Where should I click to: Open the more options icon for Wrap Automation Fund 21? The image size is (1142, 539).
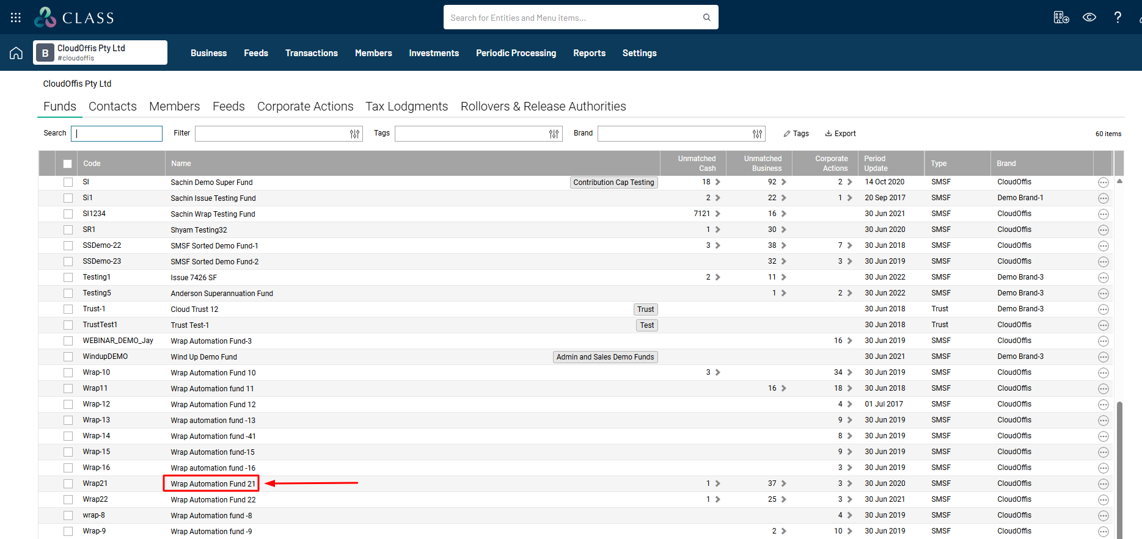pos(1103,484)
